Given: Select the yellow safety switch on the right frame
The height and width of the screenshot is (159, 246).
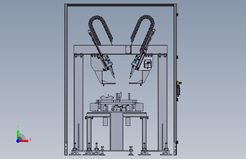Looking at the screenshot, I should click(x=178, y=83).
